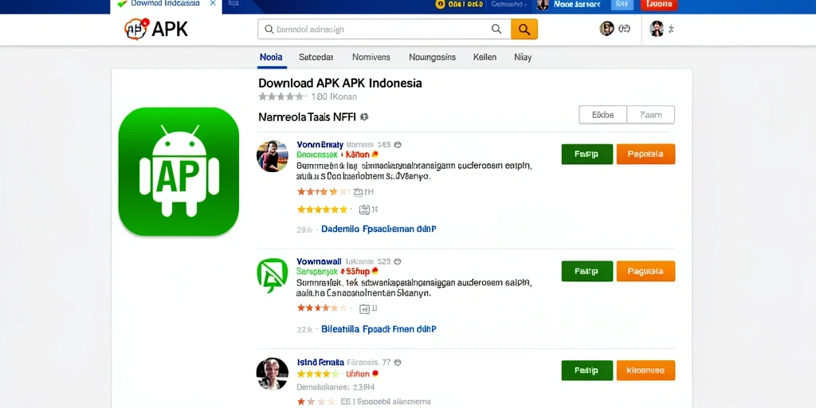This screenshot has height=408, width=816.
Task: Click the orange Pepotela button
Action: (x=645, y=154)
